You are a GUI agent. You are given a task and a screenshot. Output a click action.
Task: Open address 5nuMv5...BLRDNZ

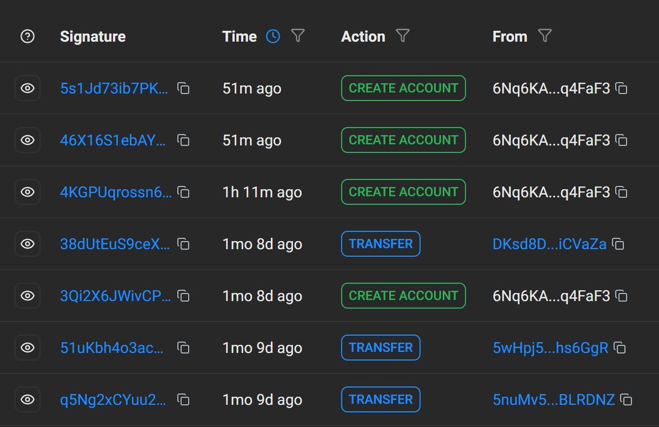point(554,400)
